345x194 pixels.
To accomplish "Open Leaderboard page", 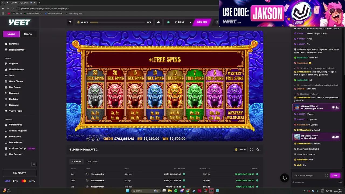I will [16, 142].
